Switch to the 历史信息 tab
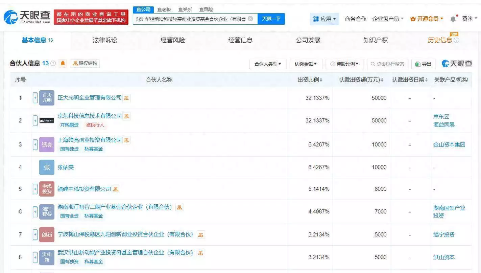The width and height of the screenshot is (481, 273). click(x=440, y=40)
